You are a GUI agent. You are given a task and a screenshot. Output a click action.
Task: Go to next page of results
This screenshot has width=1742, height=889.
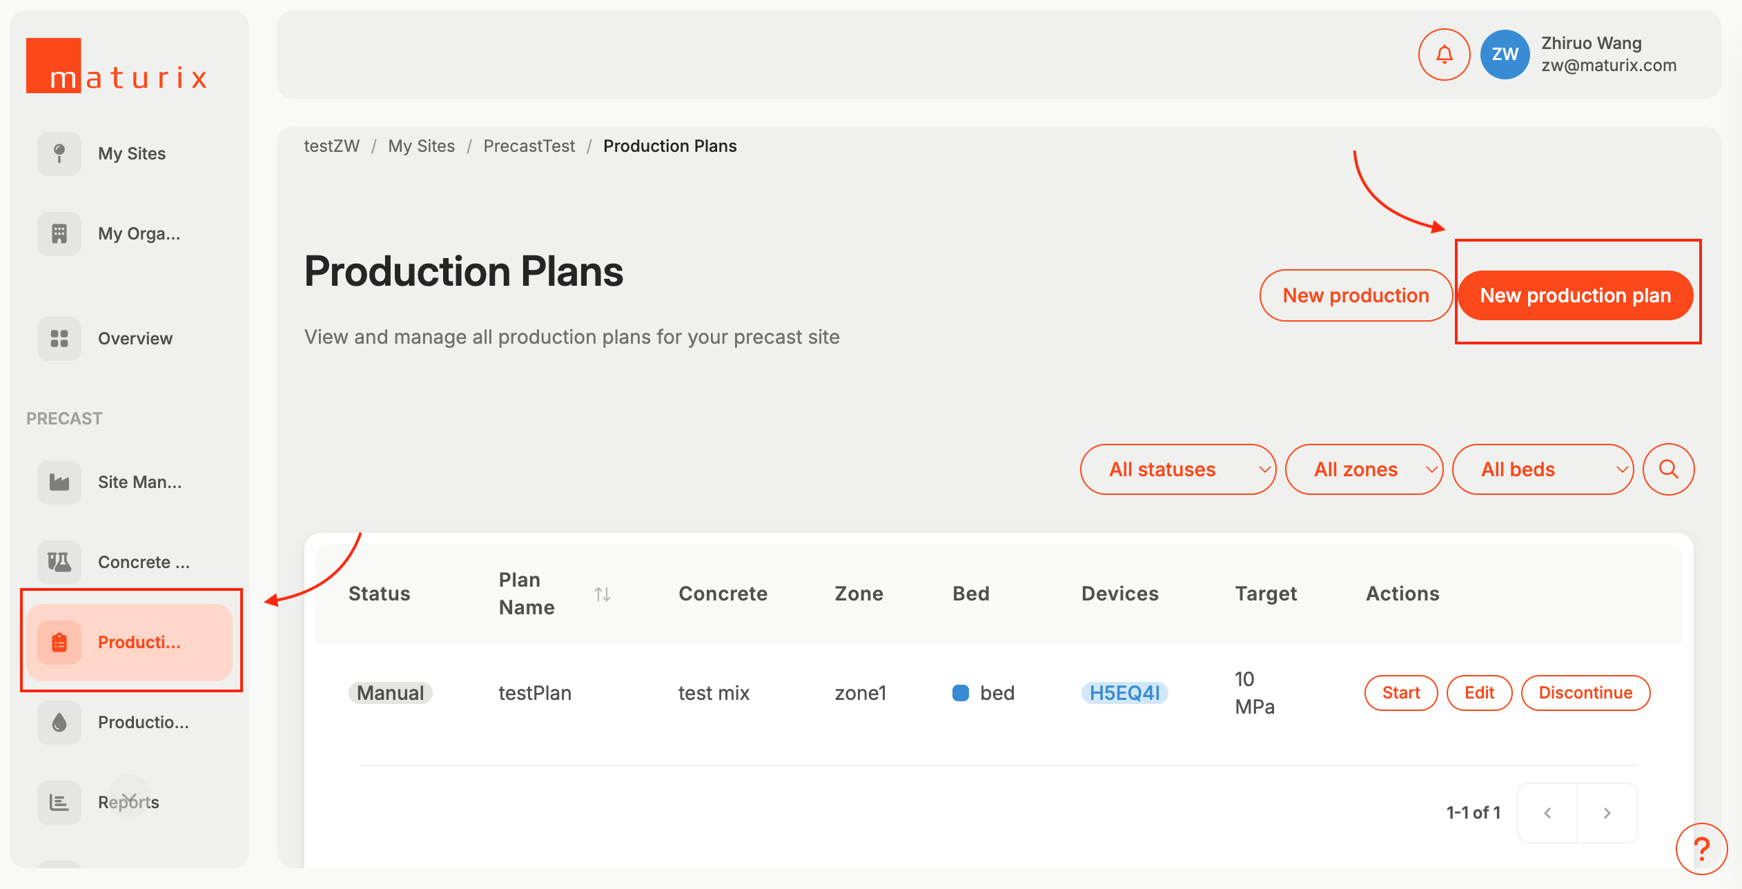[x=1607, y=812]
